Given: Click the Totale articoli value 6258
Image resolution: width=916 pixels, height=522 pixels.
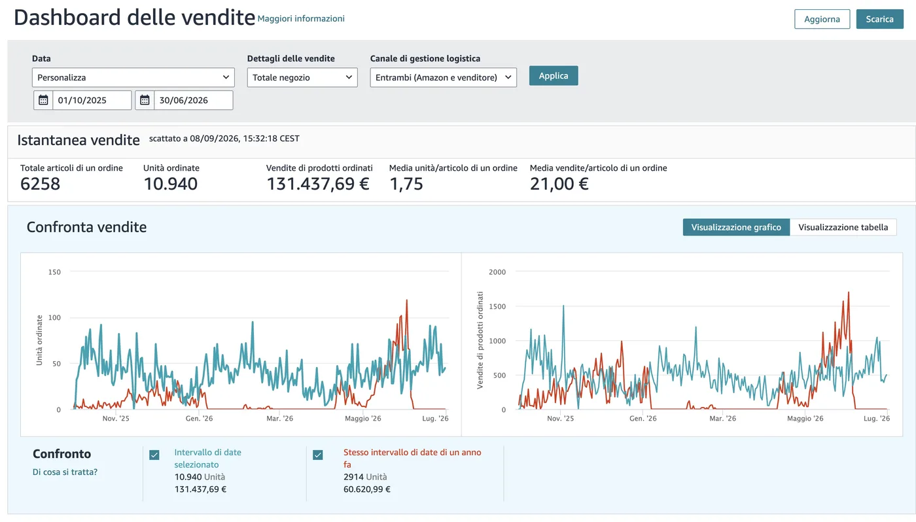Looking at the screenshot, I should point(40,184).
